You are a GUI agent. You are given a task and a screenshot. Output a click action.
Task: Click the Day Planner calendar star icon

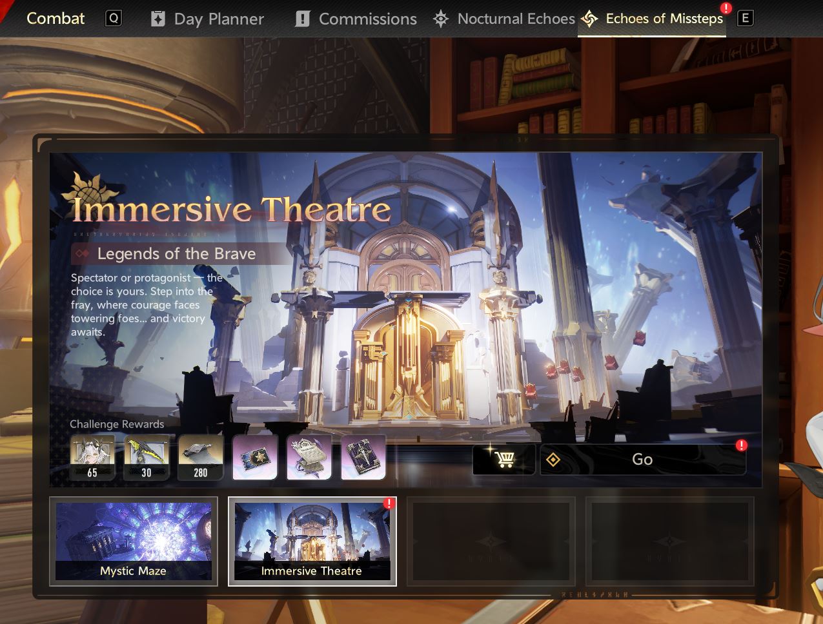[x=157, y=19]
